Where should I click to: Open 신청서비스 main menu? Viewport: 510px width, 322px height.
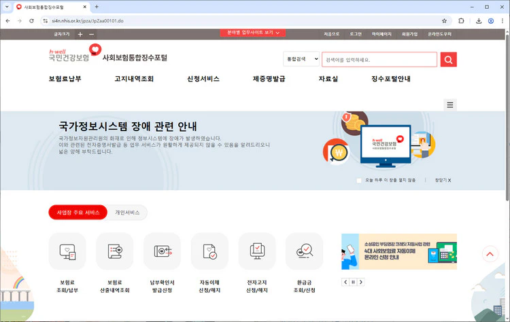(x=203, y=79)
